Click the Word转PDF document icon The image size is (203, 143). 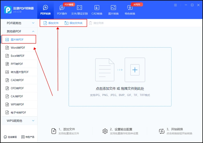click(x=7, y=48)
